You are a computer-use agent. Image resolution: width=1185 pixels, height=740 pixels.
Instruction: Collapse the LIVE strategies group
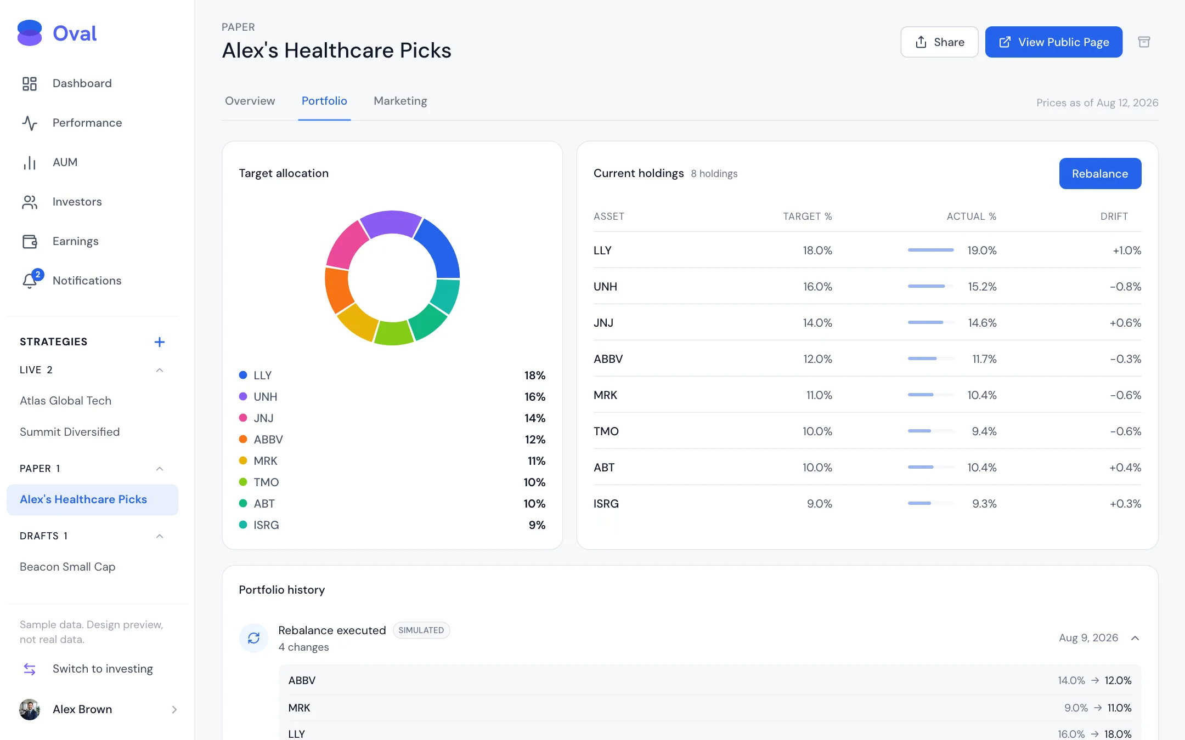pyautogui.click(x=160, y=370)
